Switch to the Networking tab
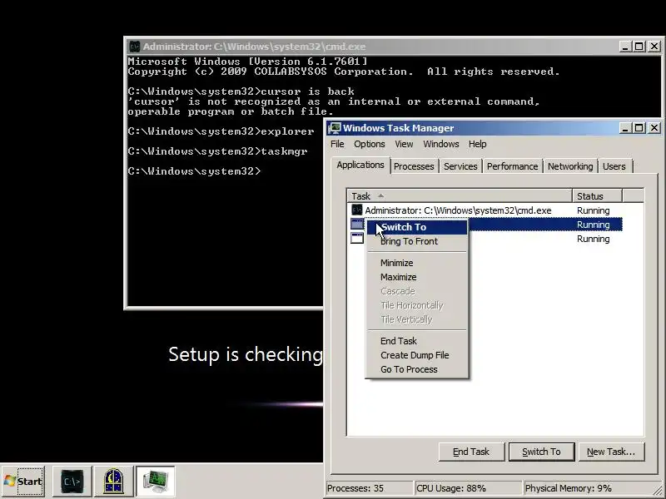The height and width of the screenshot is (499, 666). pos(570,166)
